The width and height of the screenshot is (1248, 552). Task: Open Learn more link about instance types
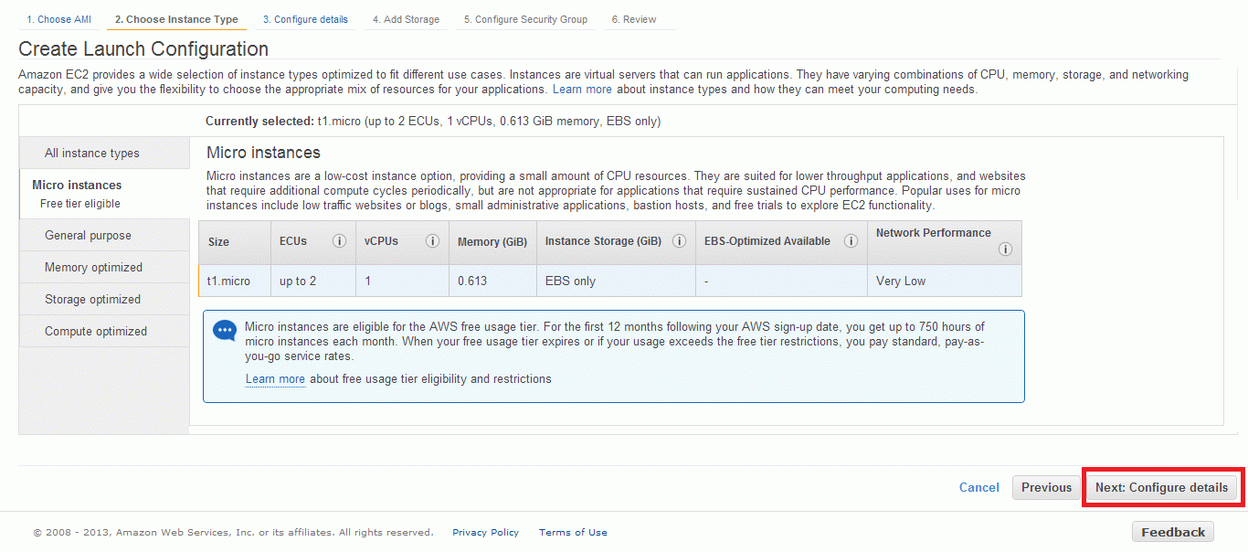click(x=582, y=90)
